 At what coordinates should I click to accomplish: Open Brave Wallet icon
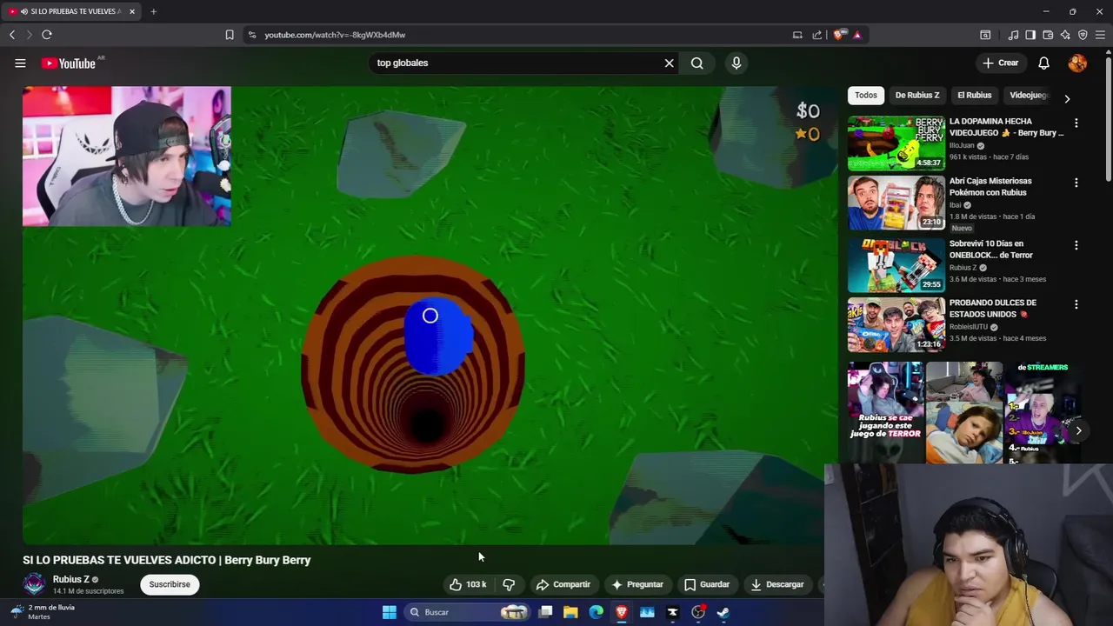[1048, 35]
